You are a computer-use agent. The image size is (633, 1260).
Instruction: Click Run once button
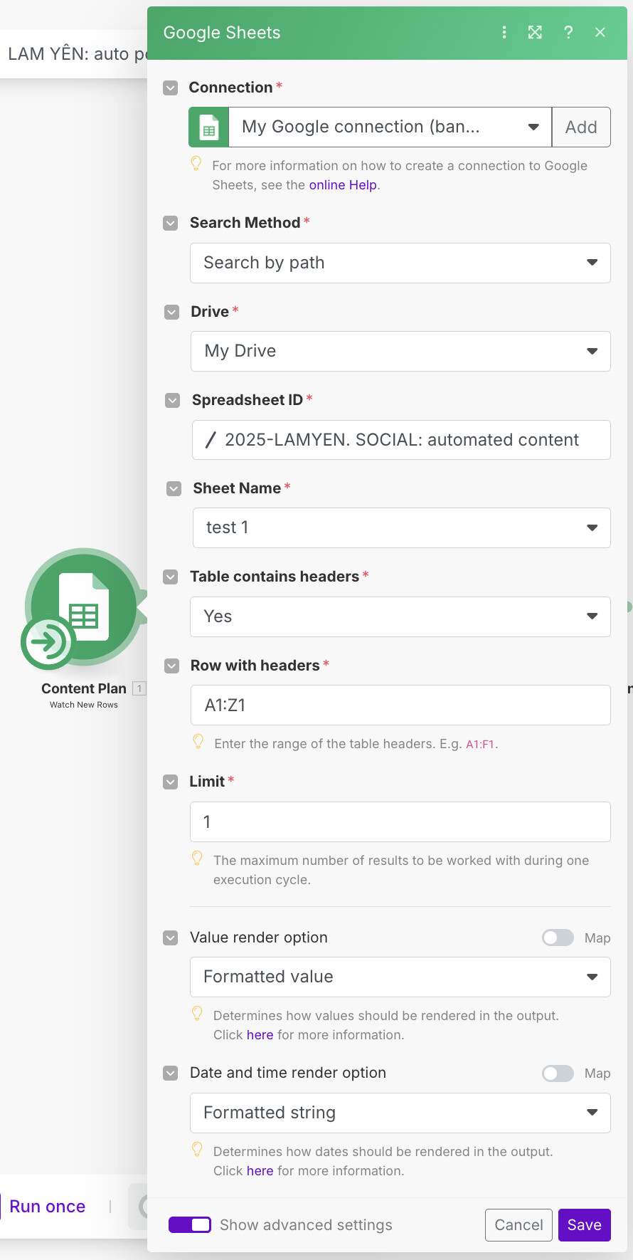coord(48,1207)
